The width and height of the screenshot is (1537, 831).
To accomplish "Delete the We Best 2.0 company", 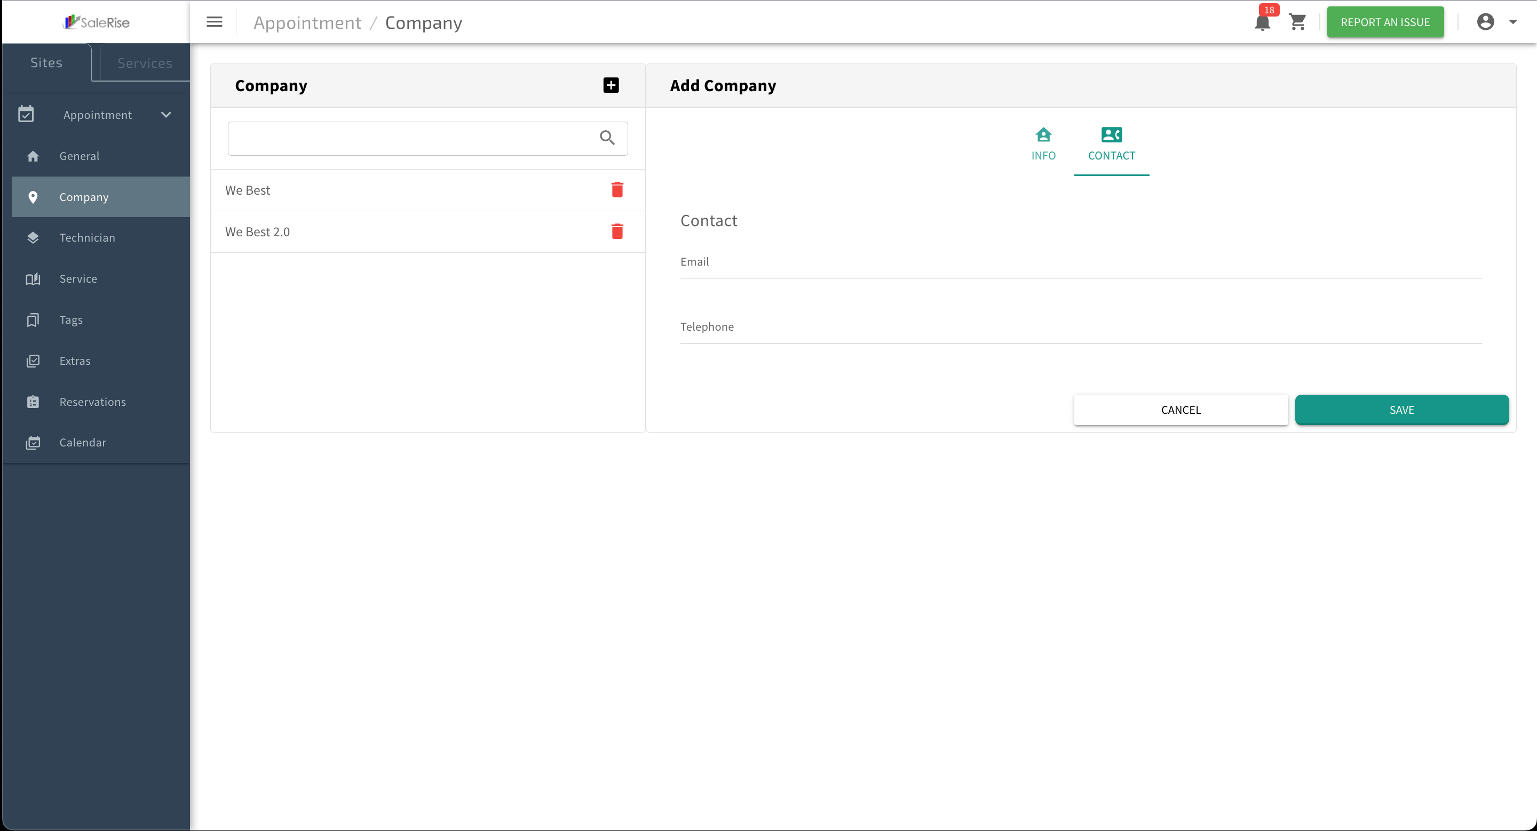I will pyautogui.click(x=617, y=231).
